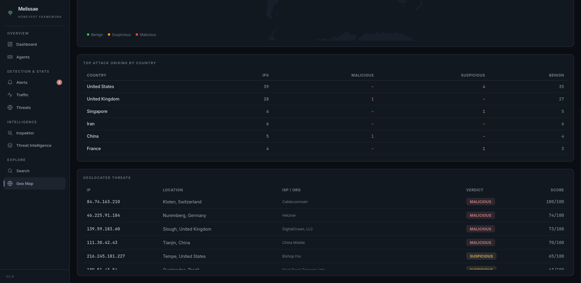Click the SCORE column header

click(557, 190)
